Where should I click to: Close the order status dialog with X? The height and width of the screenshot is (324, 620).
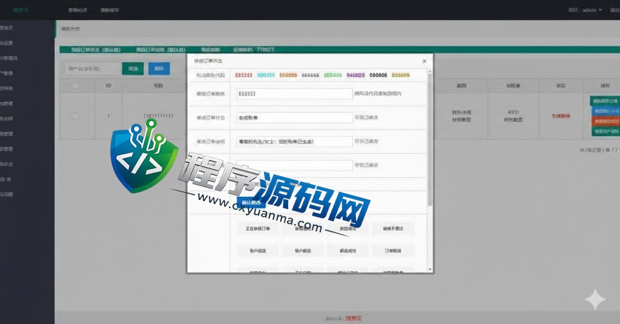pos(424,61)
